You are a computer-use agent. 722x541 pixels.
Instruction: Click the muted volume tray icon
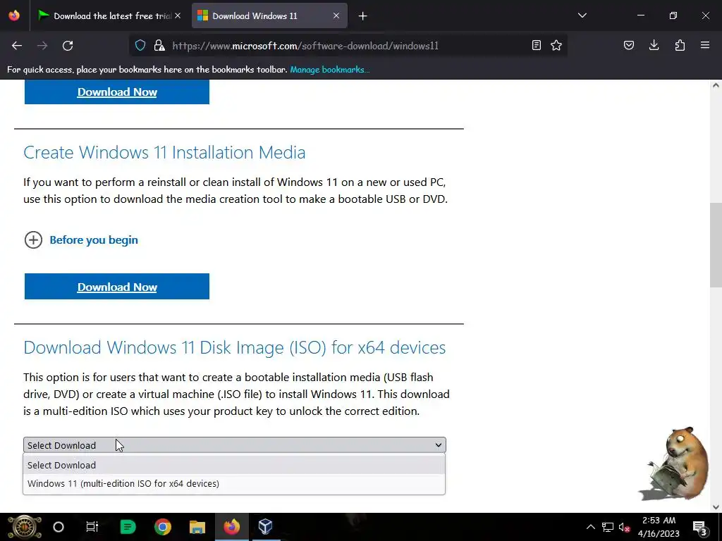[x=624, y=528]
